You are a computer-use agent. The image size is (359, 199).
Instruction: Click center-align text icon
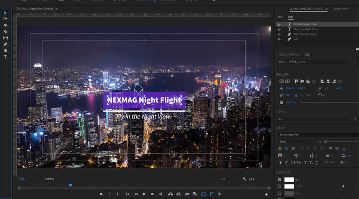coord(286,149)
